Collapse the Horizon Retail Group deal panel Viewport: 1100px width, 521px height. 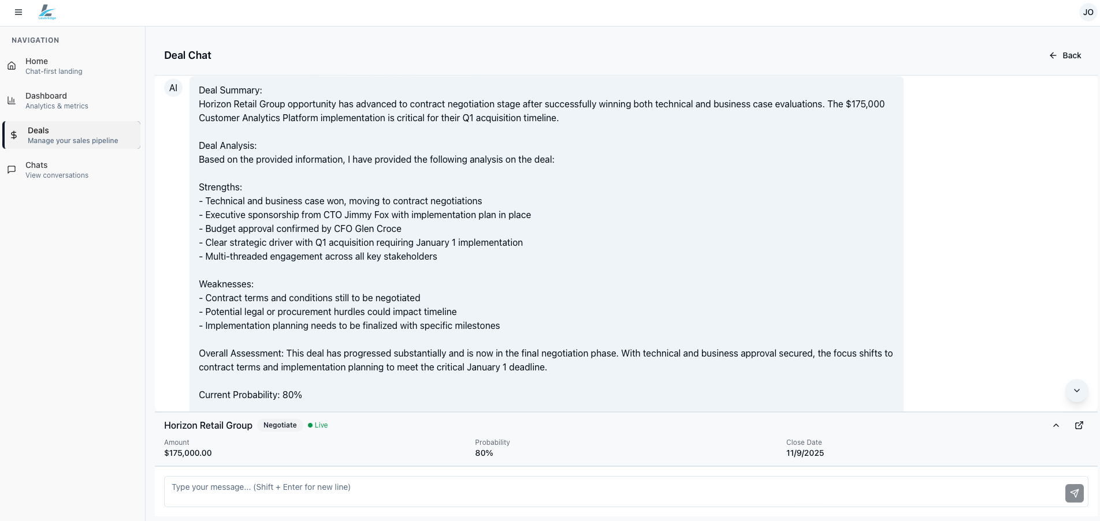1056,425
